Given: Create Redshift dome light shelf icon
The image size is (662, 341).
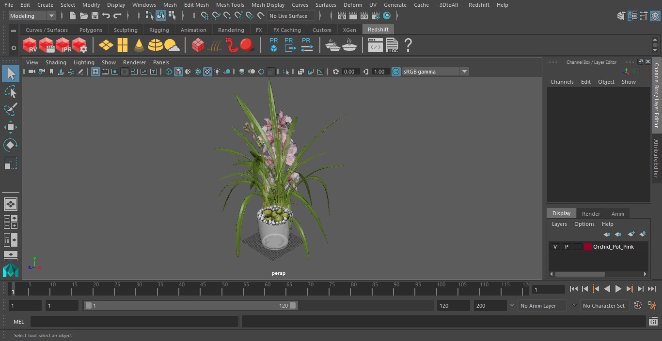Looking at the screenshot, I should point(156,45).
